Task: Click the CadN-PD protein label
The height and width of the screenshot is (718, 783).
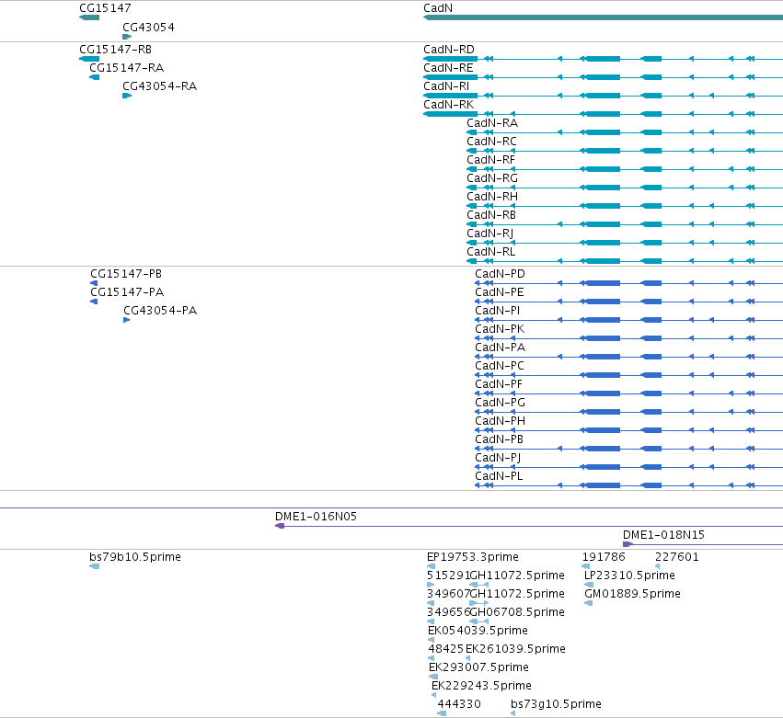Action: [500, 274]
